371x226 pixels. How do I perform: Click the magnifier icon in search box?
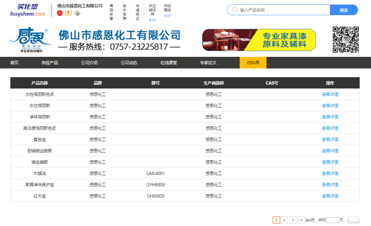point(235,10)
